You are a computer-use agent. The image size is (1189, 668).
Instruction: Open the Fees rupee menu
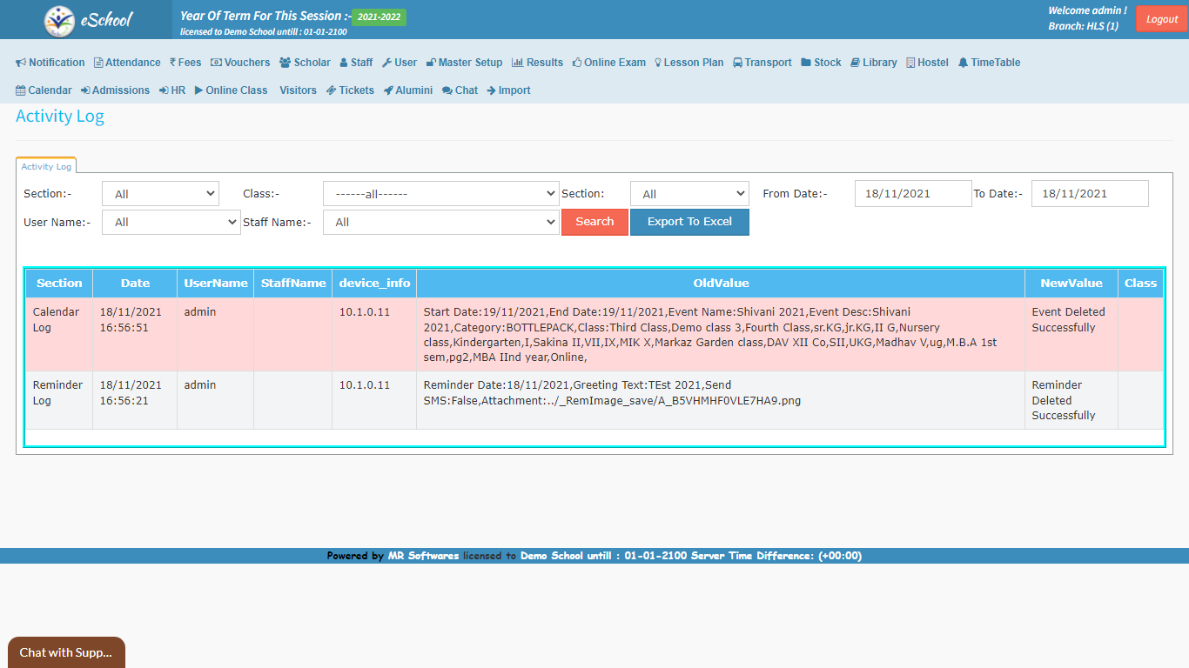pyautogui.click(x=185, y=63)
